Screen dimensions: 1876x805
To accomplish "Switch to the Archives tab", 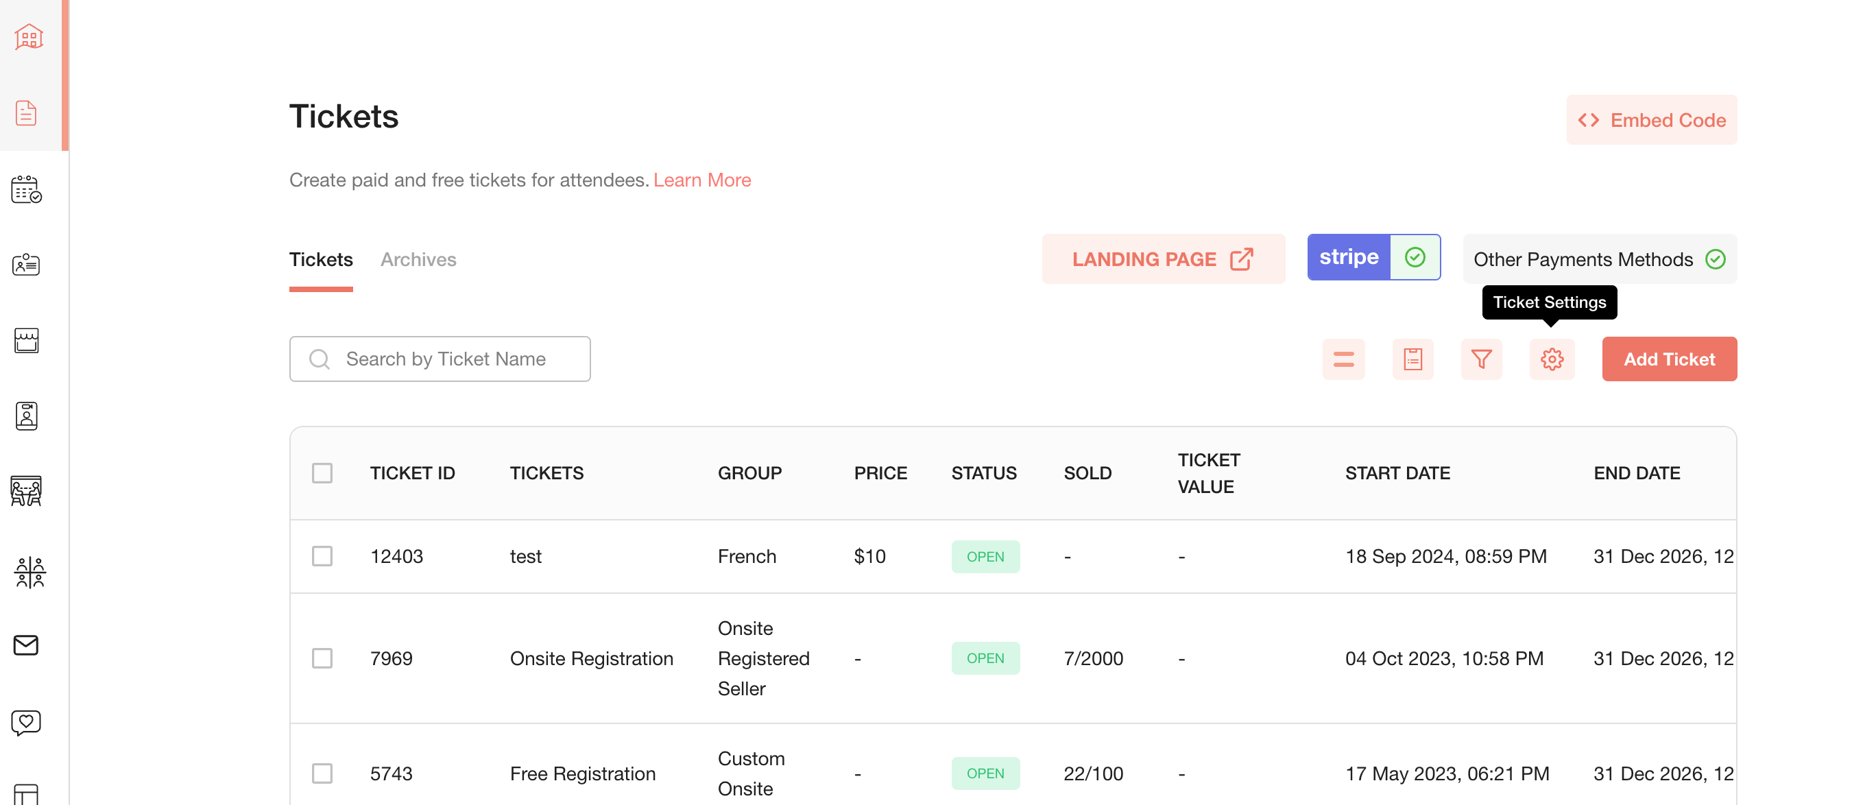I will (418, 259).
